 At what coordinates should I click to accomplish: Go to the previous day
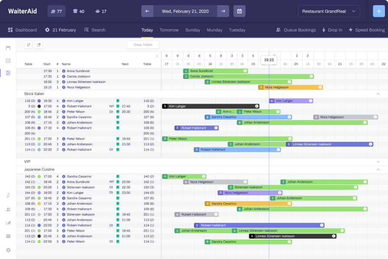[x=147, y=11]
